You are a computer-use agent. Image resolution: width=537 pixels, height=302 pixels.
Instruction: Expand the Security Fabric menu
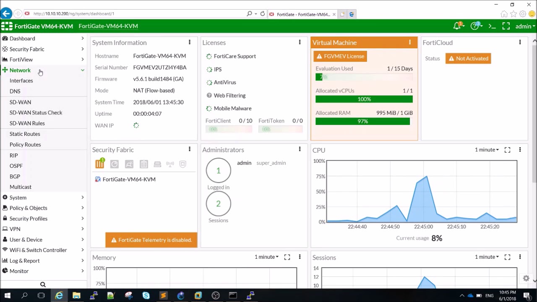[44, 49]
